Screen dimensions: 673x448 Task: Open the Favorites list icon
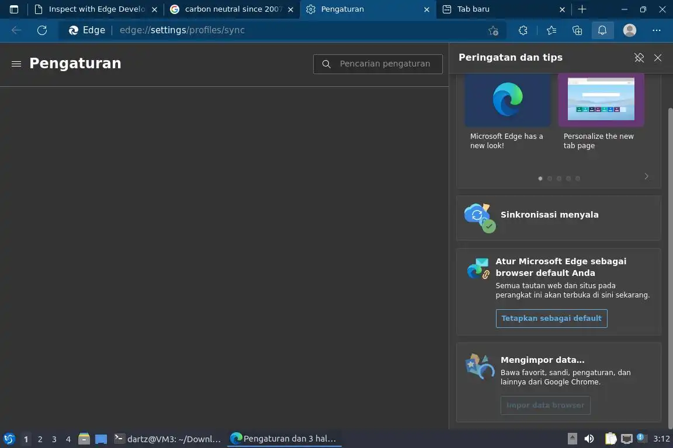[x=551, y=30]
